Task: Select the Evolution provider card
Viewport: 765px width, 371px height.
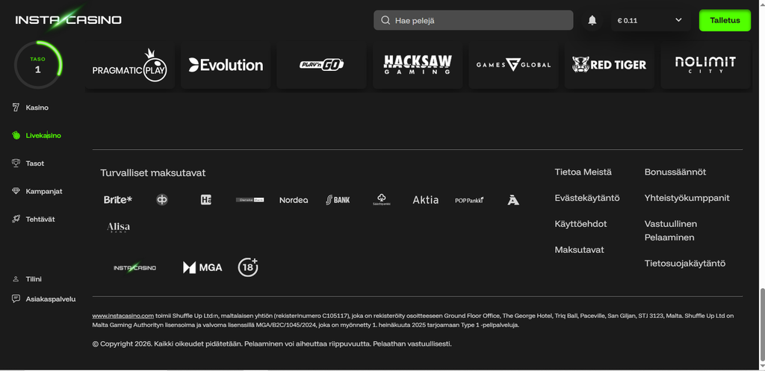Action: point(226,65)
